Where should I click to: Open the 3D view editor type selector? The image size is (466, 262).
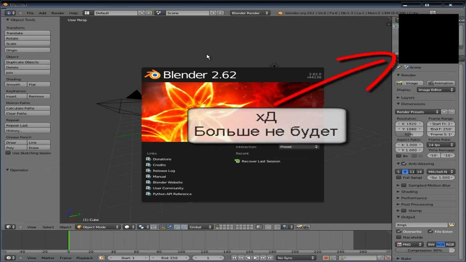tap(10, 227)
